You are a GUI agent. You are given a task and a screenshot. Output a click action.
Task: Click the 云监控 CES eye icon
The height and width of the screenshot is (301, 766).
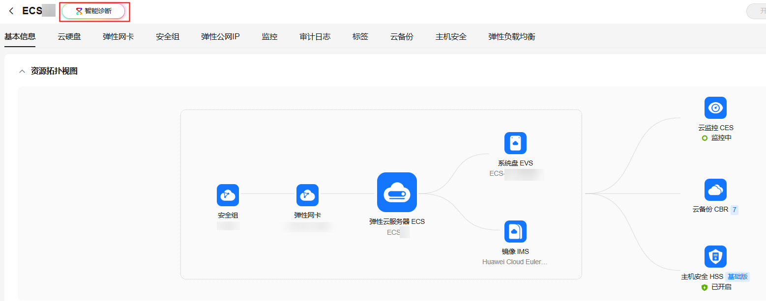(x=715, y=108)
